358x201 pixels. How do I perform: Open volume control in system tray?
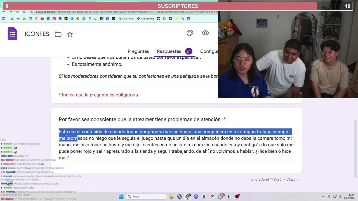tap(340, 197)
